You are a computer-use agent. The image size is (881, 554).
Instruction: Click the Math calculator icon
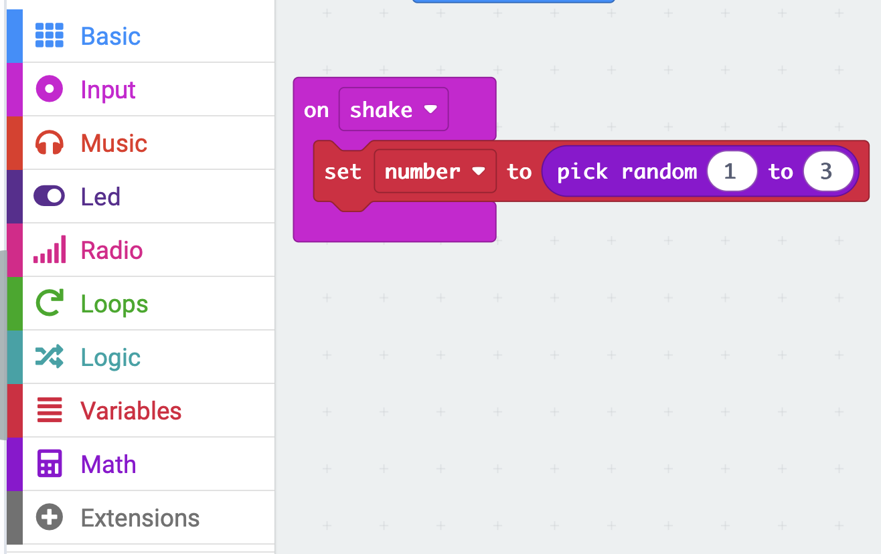point(49,464)
